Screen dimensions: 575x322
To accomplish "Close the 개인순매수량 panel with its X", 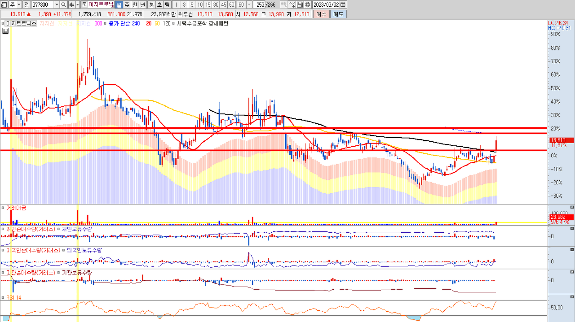I will 572,228.
